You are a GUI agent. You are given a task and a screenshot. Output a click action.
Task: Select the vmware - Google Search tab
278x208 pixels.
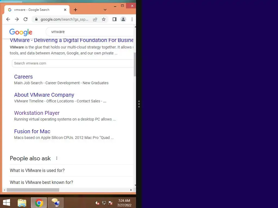[37, 10]
